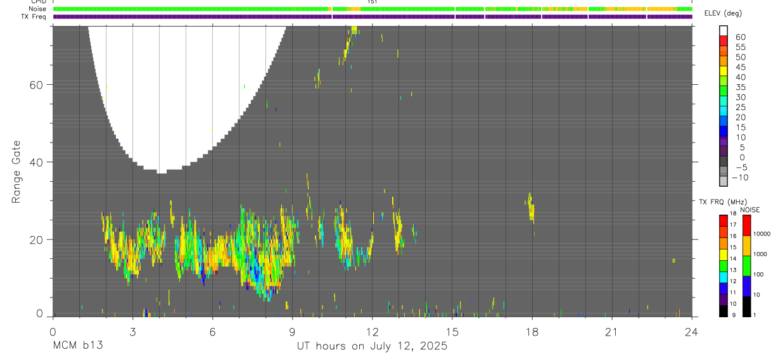Click the 'TX Freq' row label above the plot
This screenshot has width=778, height=359.
pos(34,16)
